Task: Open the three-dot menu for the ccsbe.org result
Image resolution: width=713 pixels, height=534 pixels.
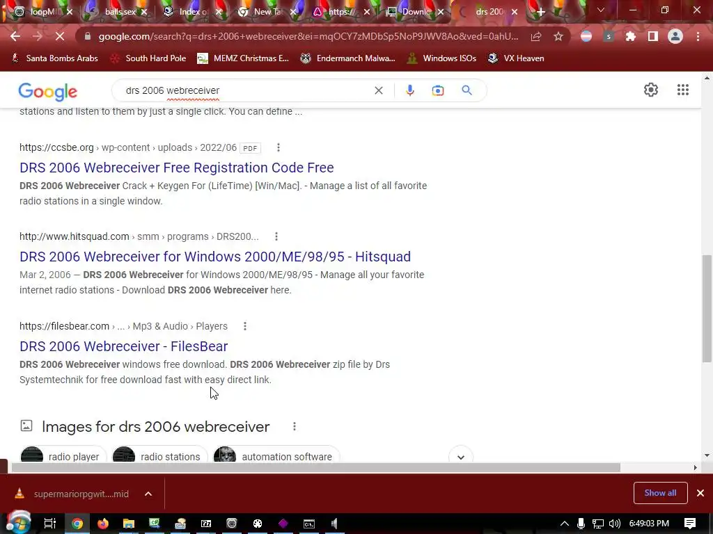Action: click(x=279, y=147)
